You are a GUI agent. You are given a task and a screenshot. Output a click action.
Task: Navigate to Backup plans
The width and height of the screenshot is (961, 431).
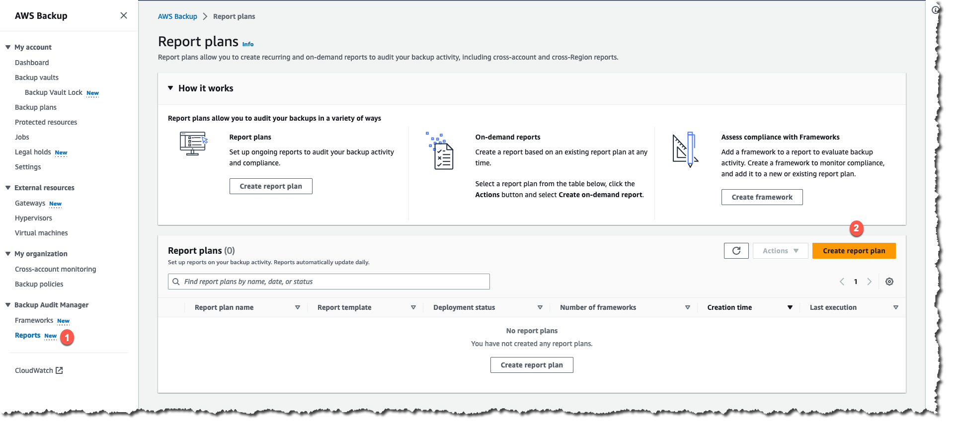(36, 107)
